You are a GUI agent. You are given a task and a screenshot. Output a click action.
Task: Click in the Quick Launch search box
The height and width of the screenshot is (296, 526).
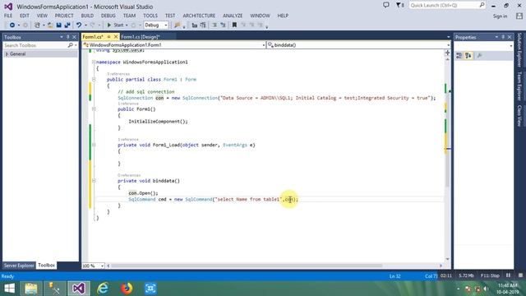click(447, 6)
